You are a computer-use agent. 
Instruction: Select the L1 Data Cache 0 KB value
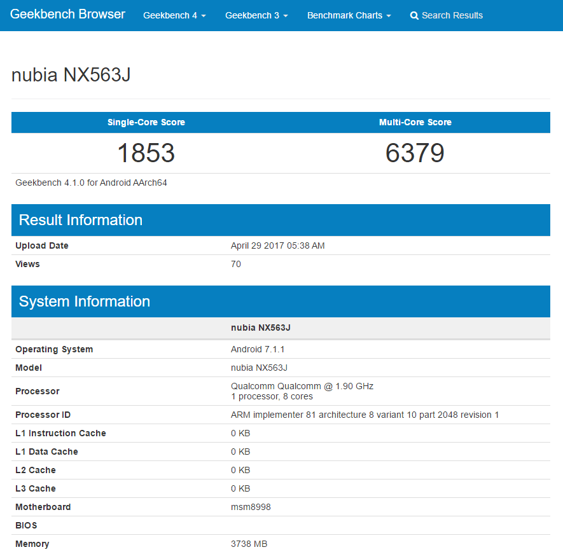click(x=240, y=452)
